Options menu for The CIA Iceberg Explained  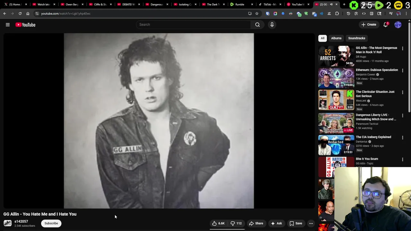[402, 138]
